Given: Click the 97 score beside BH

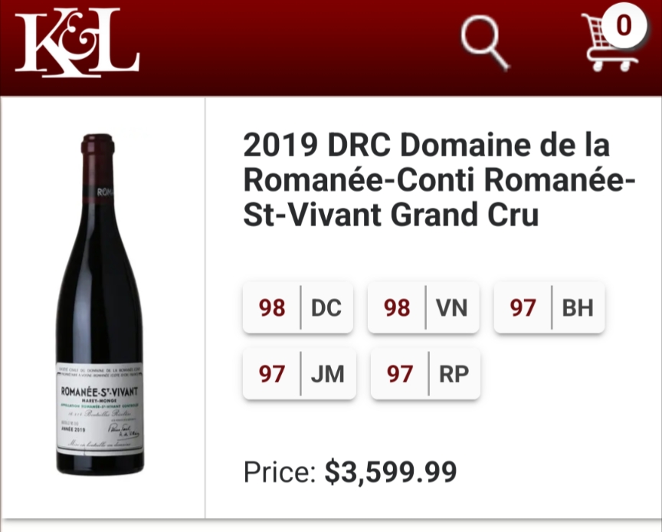Looking at the screenshot, I should tap(523, 308).
